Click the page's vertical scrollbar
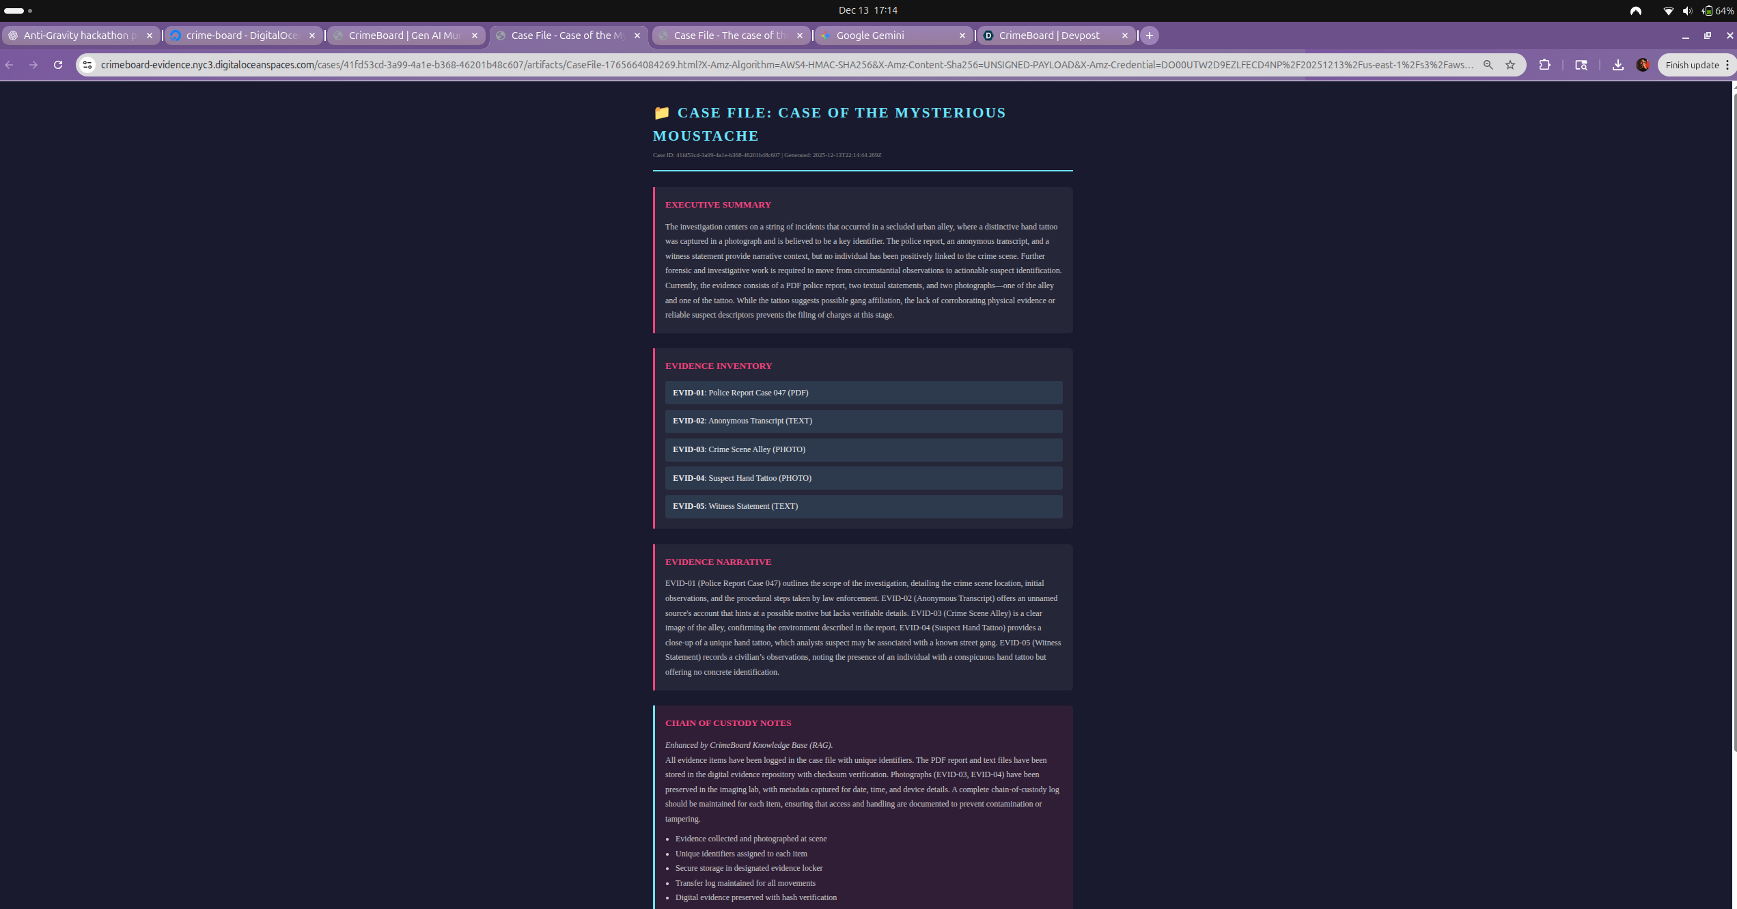 pyautogui.click(x=1734, y=410)
